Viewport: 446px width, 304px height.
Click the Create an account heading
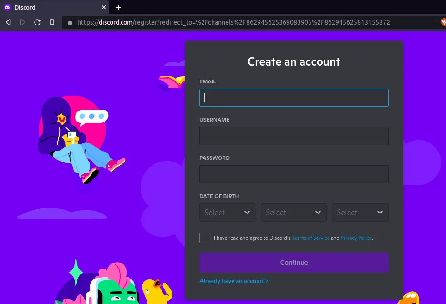[294, 62]
